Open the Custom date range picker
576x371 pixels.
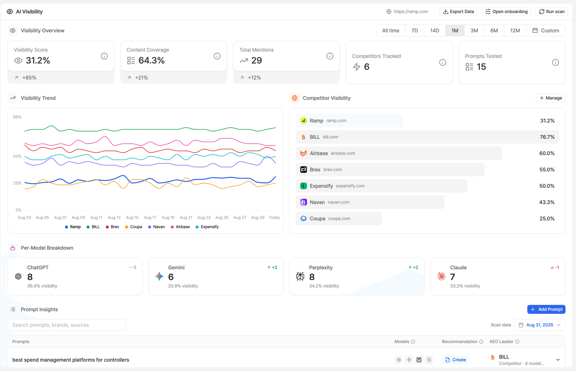(546, 31)
